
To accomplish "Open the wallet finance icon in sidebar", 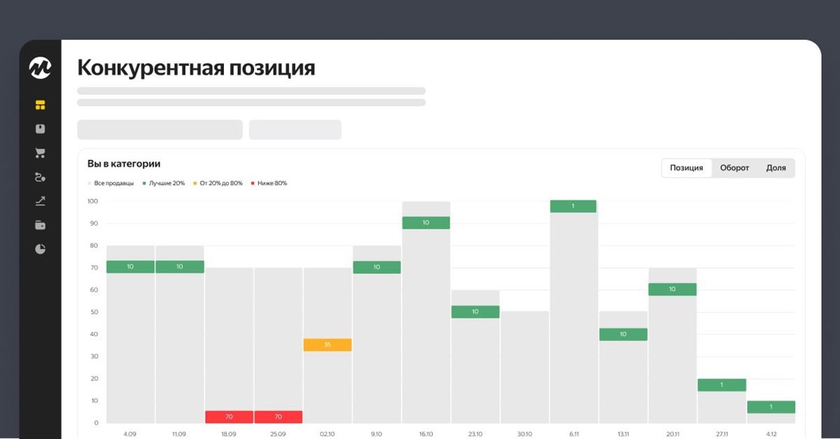I will [40, 225].
